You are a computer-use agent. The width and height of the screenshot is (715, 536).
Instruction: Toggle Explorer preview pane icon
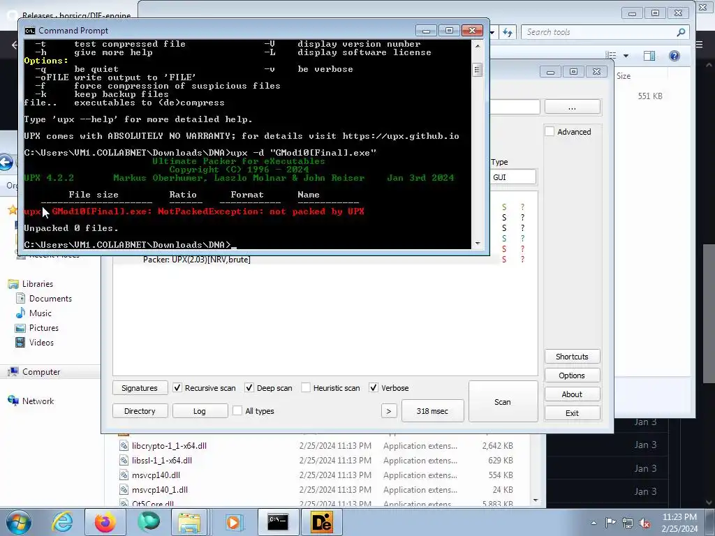(x=649, y=56)
